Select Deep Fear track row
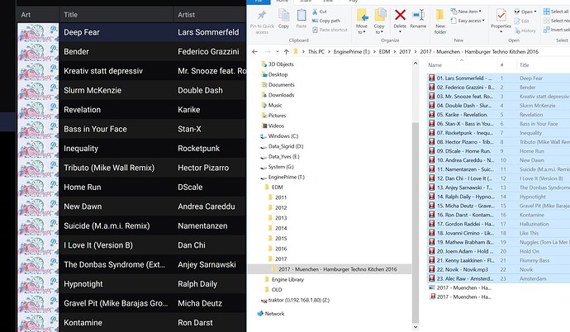This screenshot has height=332, width=570. pos(131,32)
